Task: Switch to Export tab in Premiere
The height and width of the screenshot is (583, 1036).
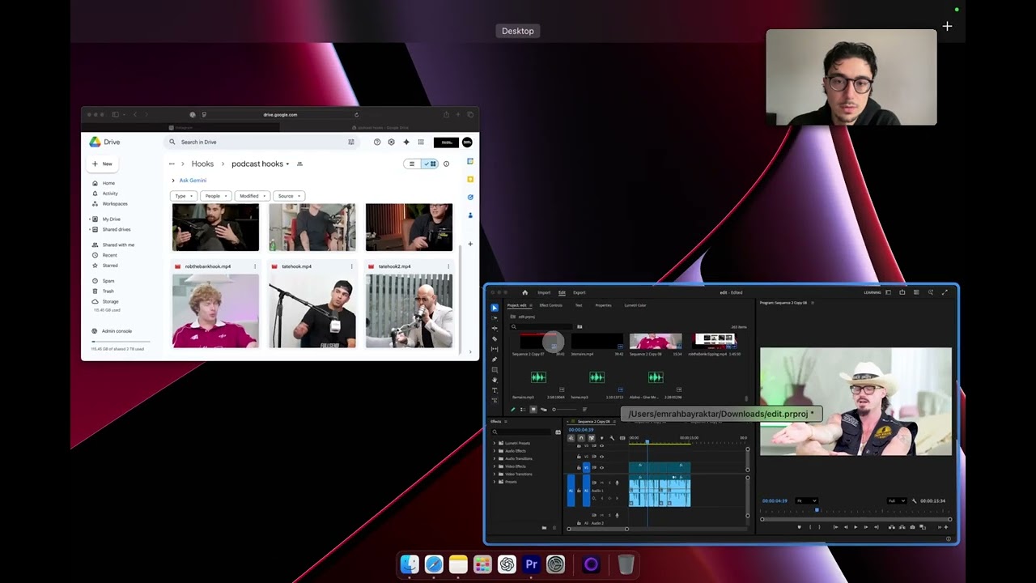Action: [x=580, y=292]
